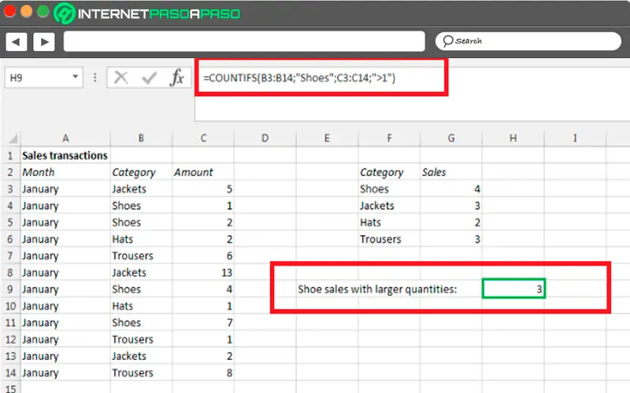This screenshot has height=393, width=630.
Task: Click the back navigation arrow button
Action: [16, 42]
